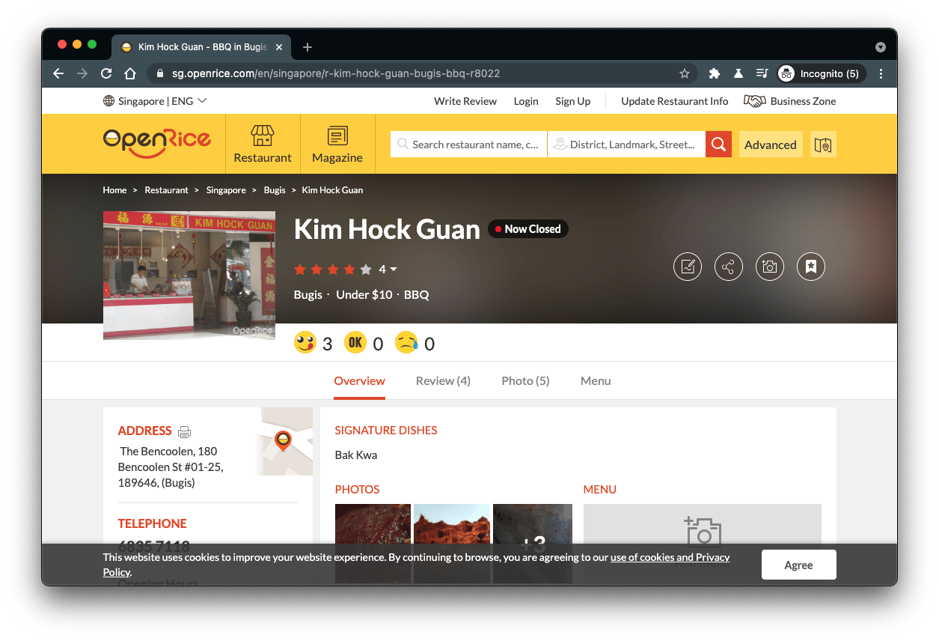Open the map thumbnail with location pin

(x=284, y=442)
